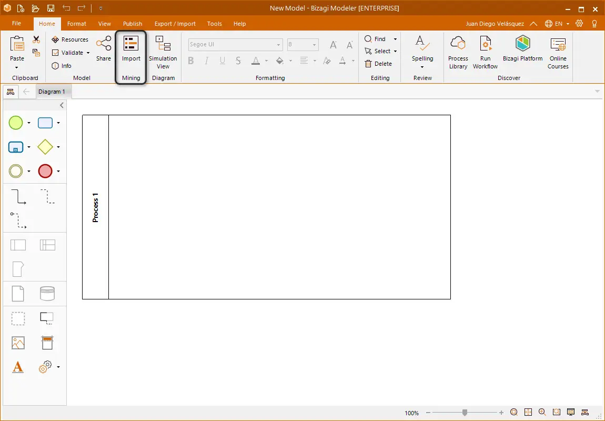Click the Undo arrow in title bar
The width and height of the screenshot is (605, 421).
66,8
